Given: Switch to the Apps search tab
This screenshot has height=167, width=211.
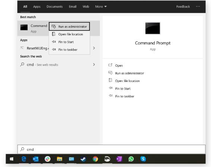Looking at the screenshot, I should pos(37,6).
